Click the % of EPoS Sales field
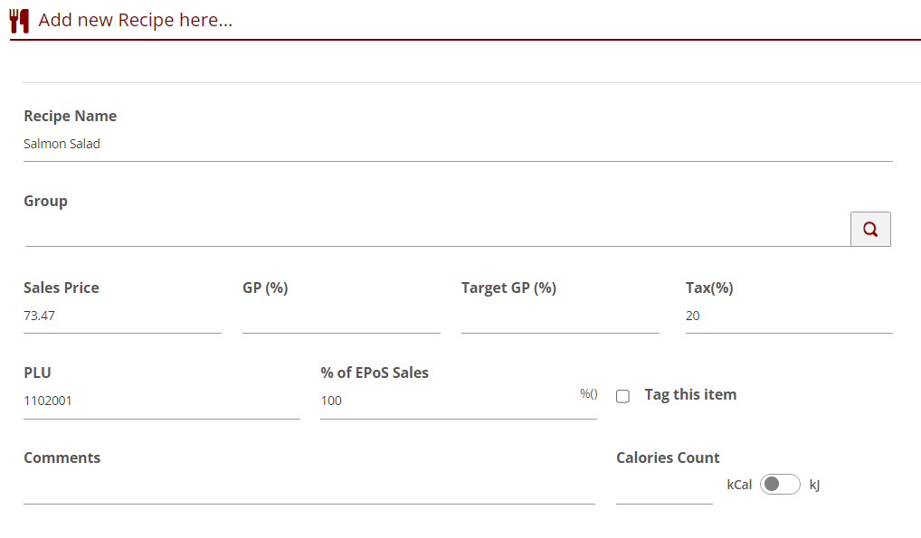 coord(448,401)
